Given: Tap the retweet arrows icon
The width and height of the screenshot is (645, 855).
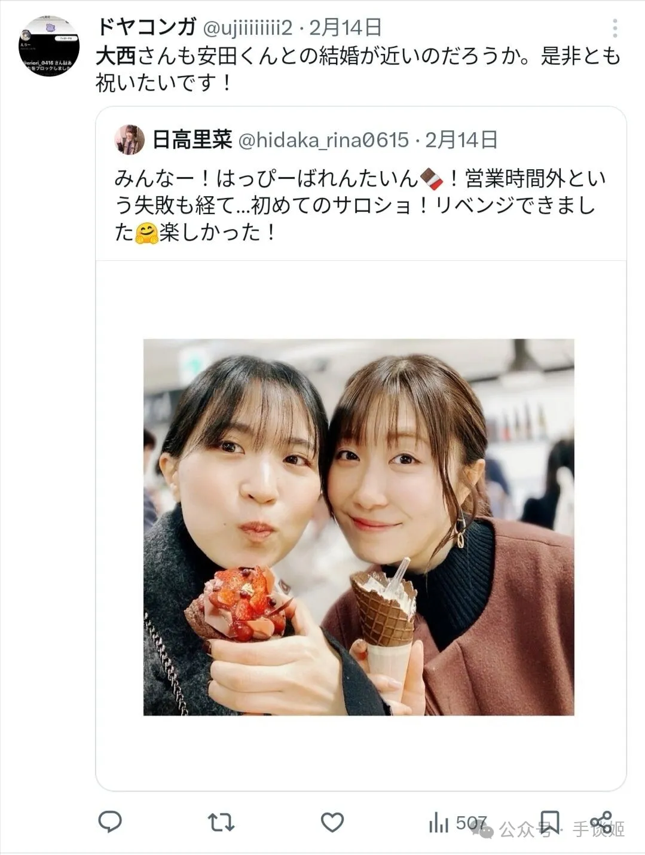Looking at the screenshot, I should click(221, 823).
